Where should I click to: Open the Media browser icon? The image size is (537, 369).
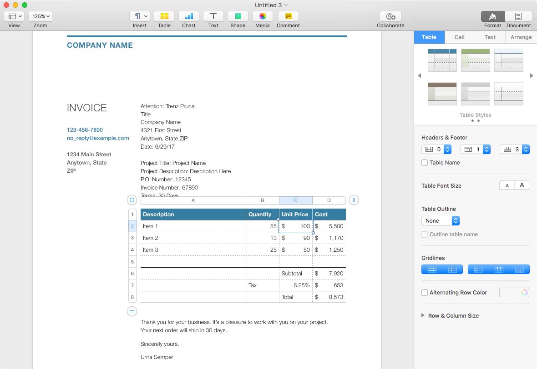263,16
